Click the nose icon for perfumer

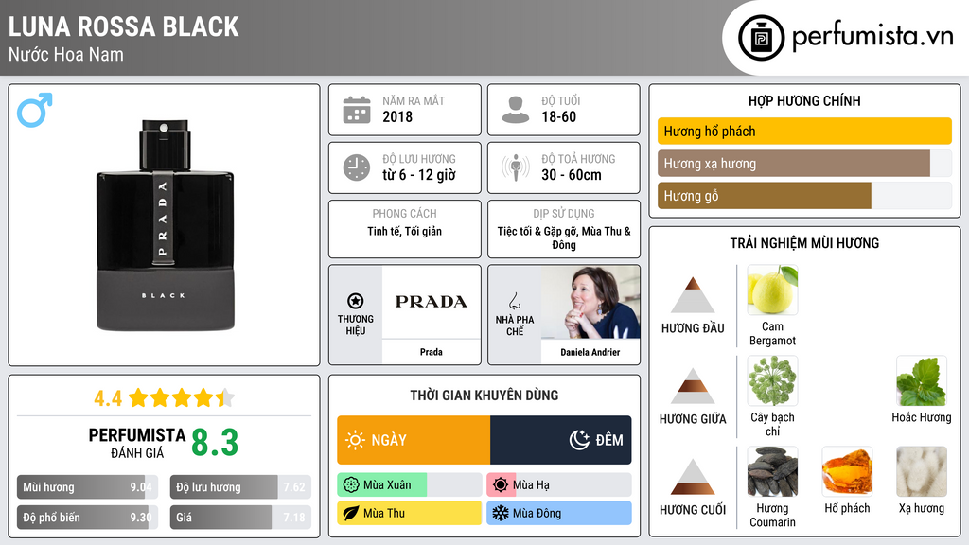(515, 301)
